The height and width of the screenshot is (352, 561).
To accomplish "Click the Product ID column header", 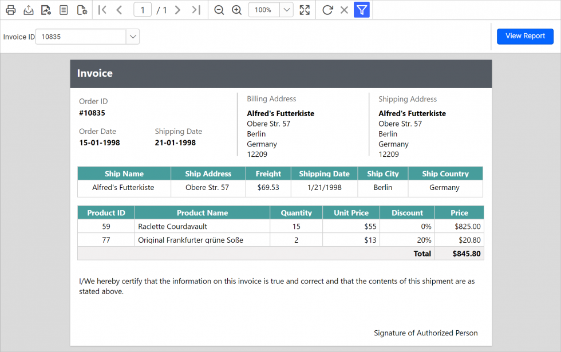I will pos(106,212).
